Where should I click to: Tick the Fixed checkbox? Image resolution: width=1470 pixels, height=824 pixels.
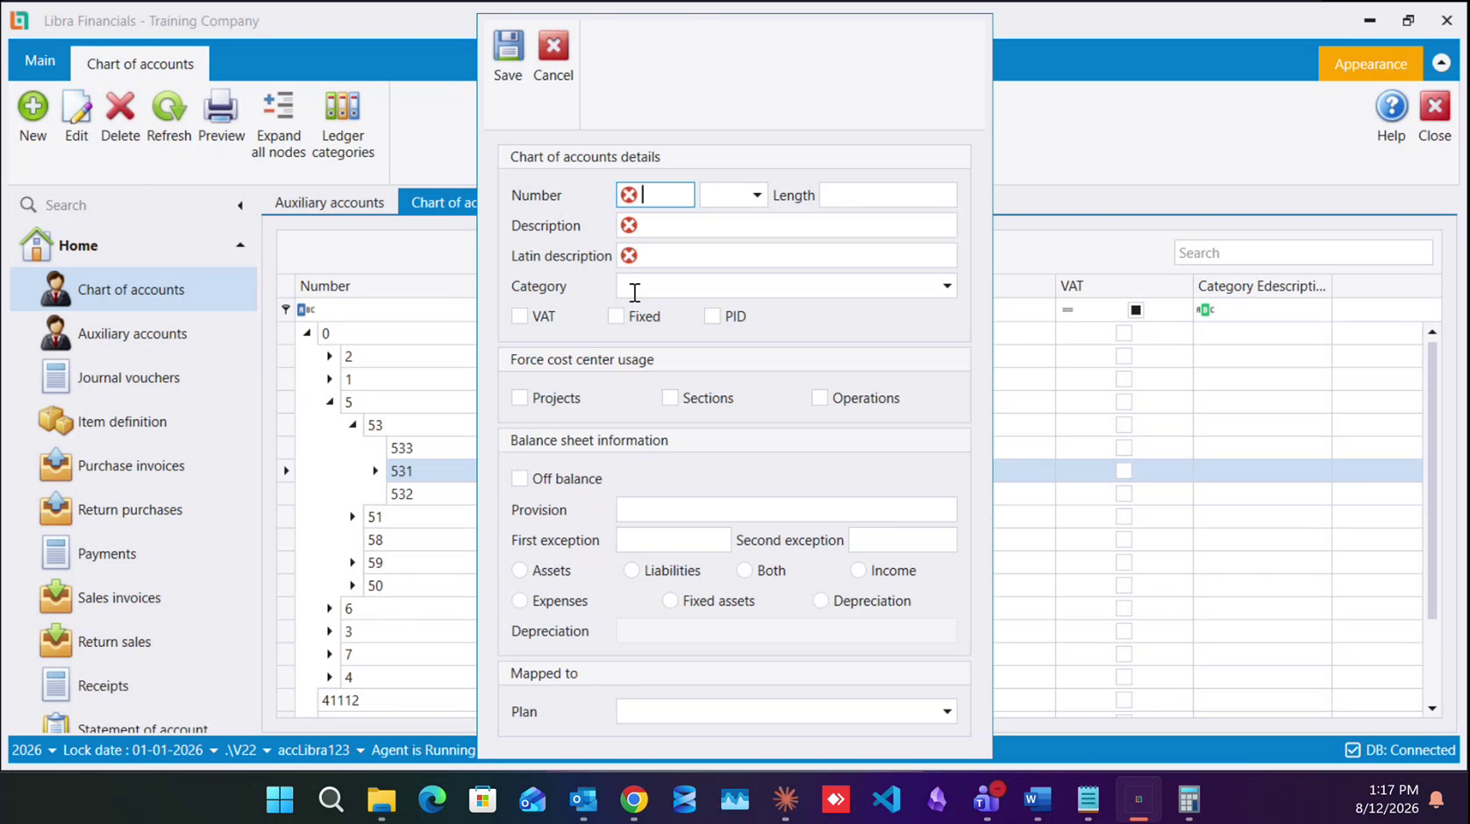[x=617, y=316]
